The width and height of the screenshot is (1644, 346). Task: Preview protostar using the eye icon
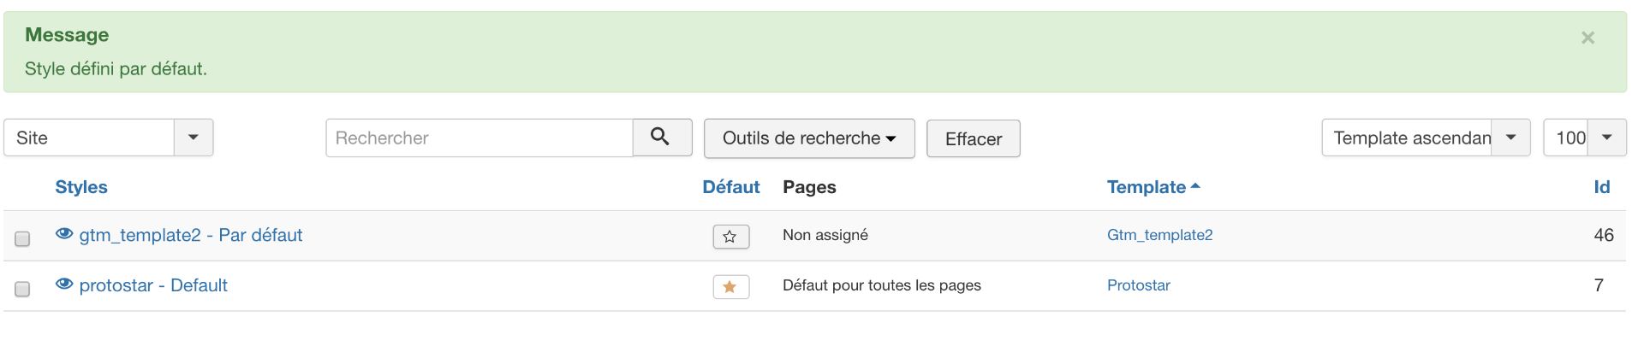tap(64, 284)
